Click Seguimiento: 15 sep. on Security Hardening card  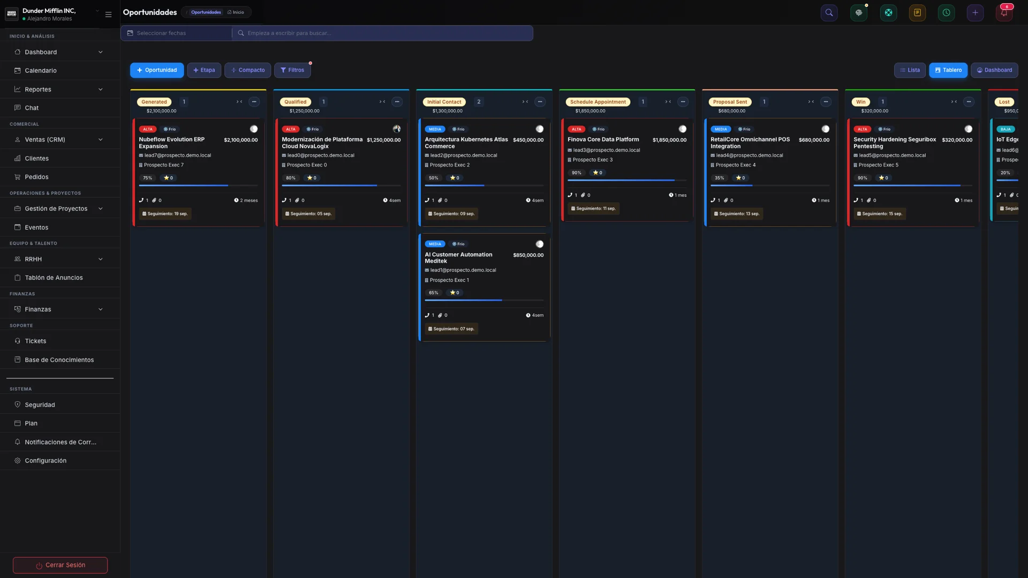click(x=880, y=214)
